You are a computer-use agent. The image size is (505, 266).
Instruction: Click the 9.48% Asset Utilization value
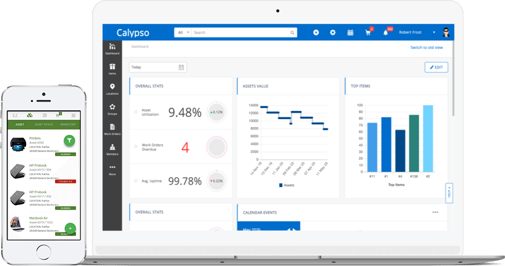(185, 113)
